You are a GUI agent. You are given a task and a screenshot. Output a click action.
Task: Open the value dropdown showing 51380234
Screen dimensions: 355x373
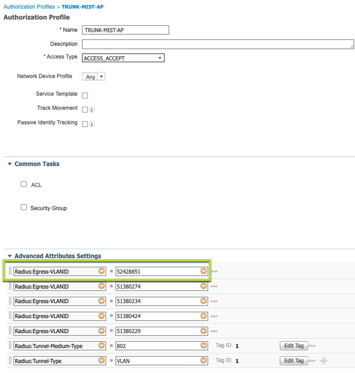(203, 300)
